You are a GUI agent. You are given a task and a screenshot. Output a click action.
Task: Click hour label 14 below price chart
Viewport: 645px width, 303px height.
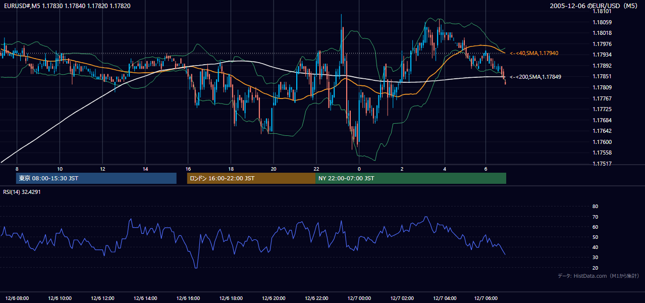tap(145, 169)
